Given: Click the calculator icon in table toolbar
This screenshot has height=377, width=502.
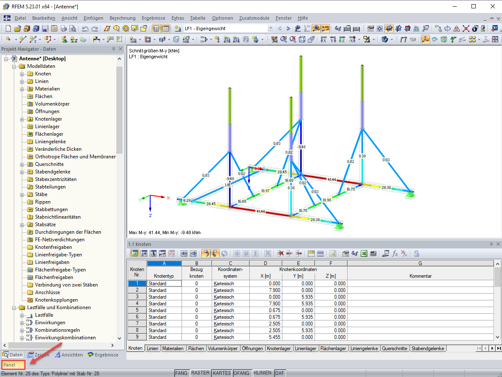Looking at the screenshot, I should coord(373,253).
